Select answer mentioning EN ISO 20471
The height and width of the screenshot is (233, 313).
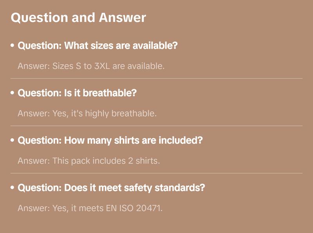tap(90, 208)
